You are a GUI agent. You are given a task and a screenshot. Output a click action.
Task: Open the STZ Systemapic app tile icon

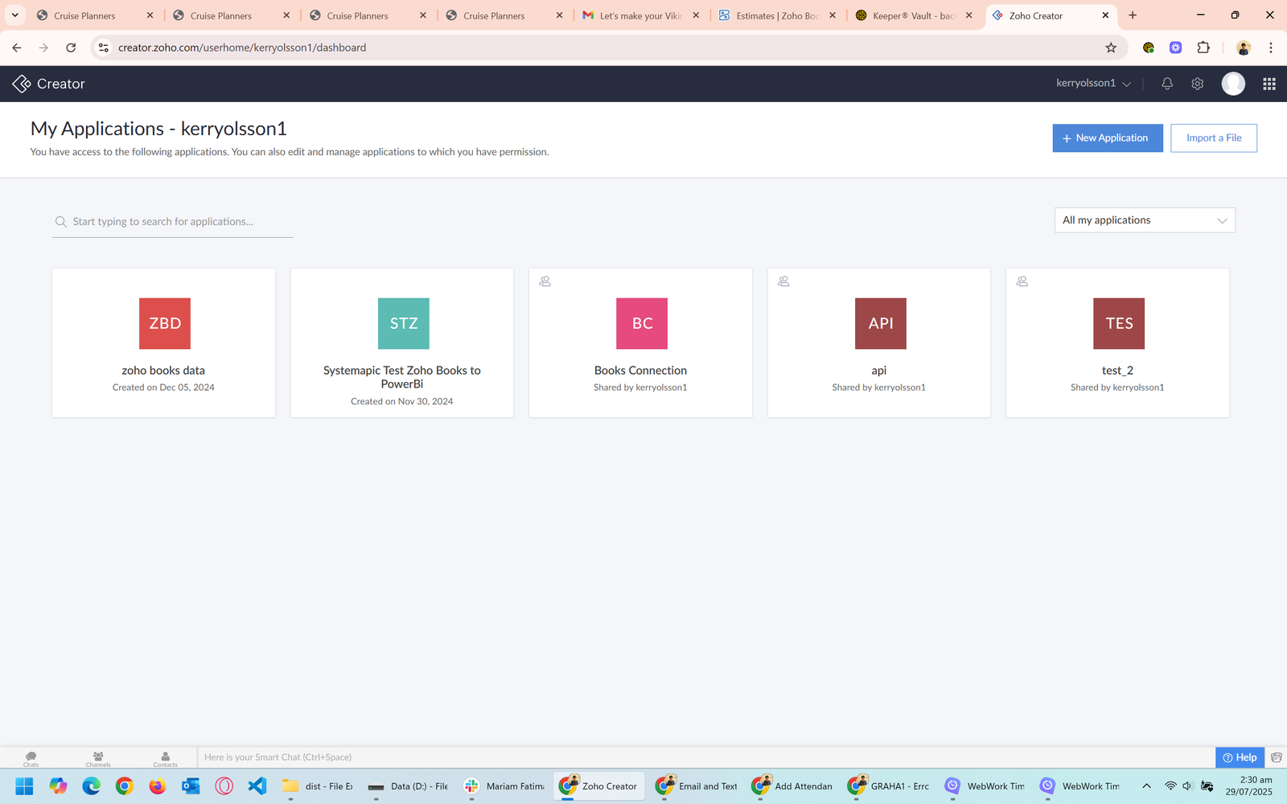tap(404, 323)
